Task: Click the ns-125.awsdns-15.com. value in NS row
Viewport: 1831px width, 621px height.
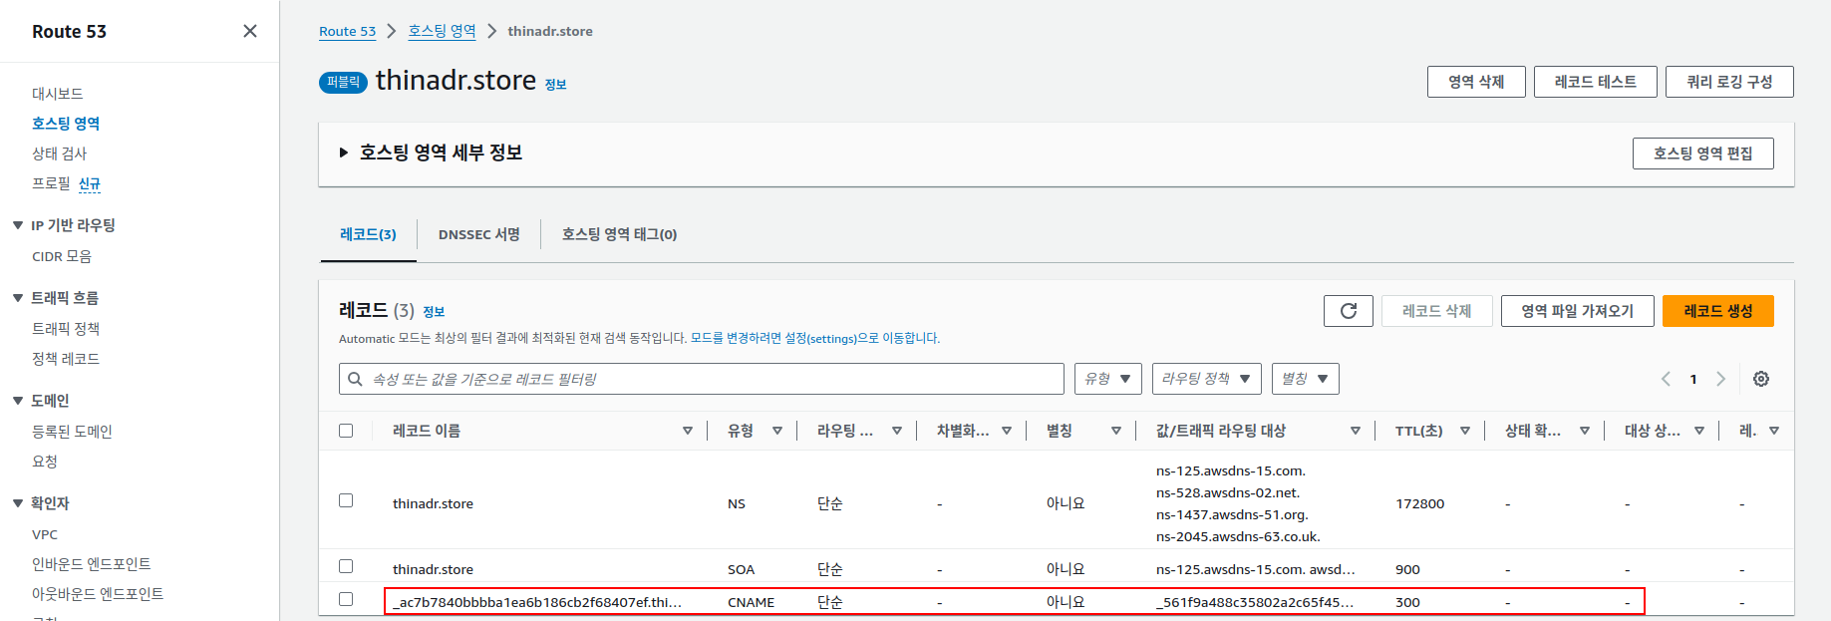Action: click(1231, 470)
